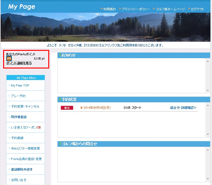Open プライバシーポリシー link
Viewport: 212px width, 185px height.
(x=136, y=9)
